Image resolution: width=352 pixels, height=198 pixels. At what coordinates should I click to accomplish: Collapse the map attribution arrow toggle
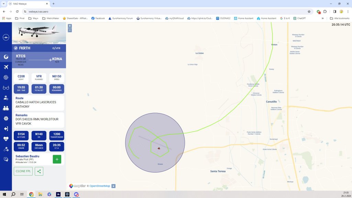click(x=113, y=186)
